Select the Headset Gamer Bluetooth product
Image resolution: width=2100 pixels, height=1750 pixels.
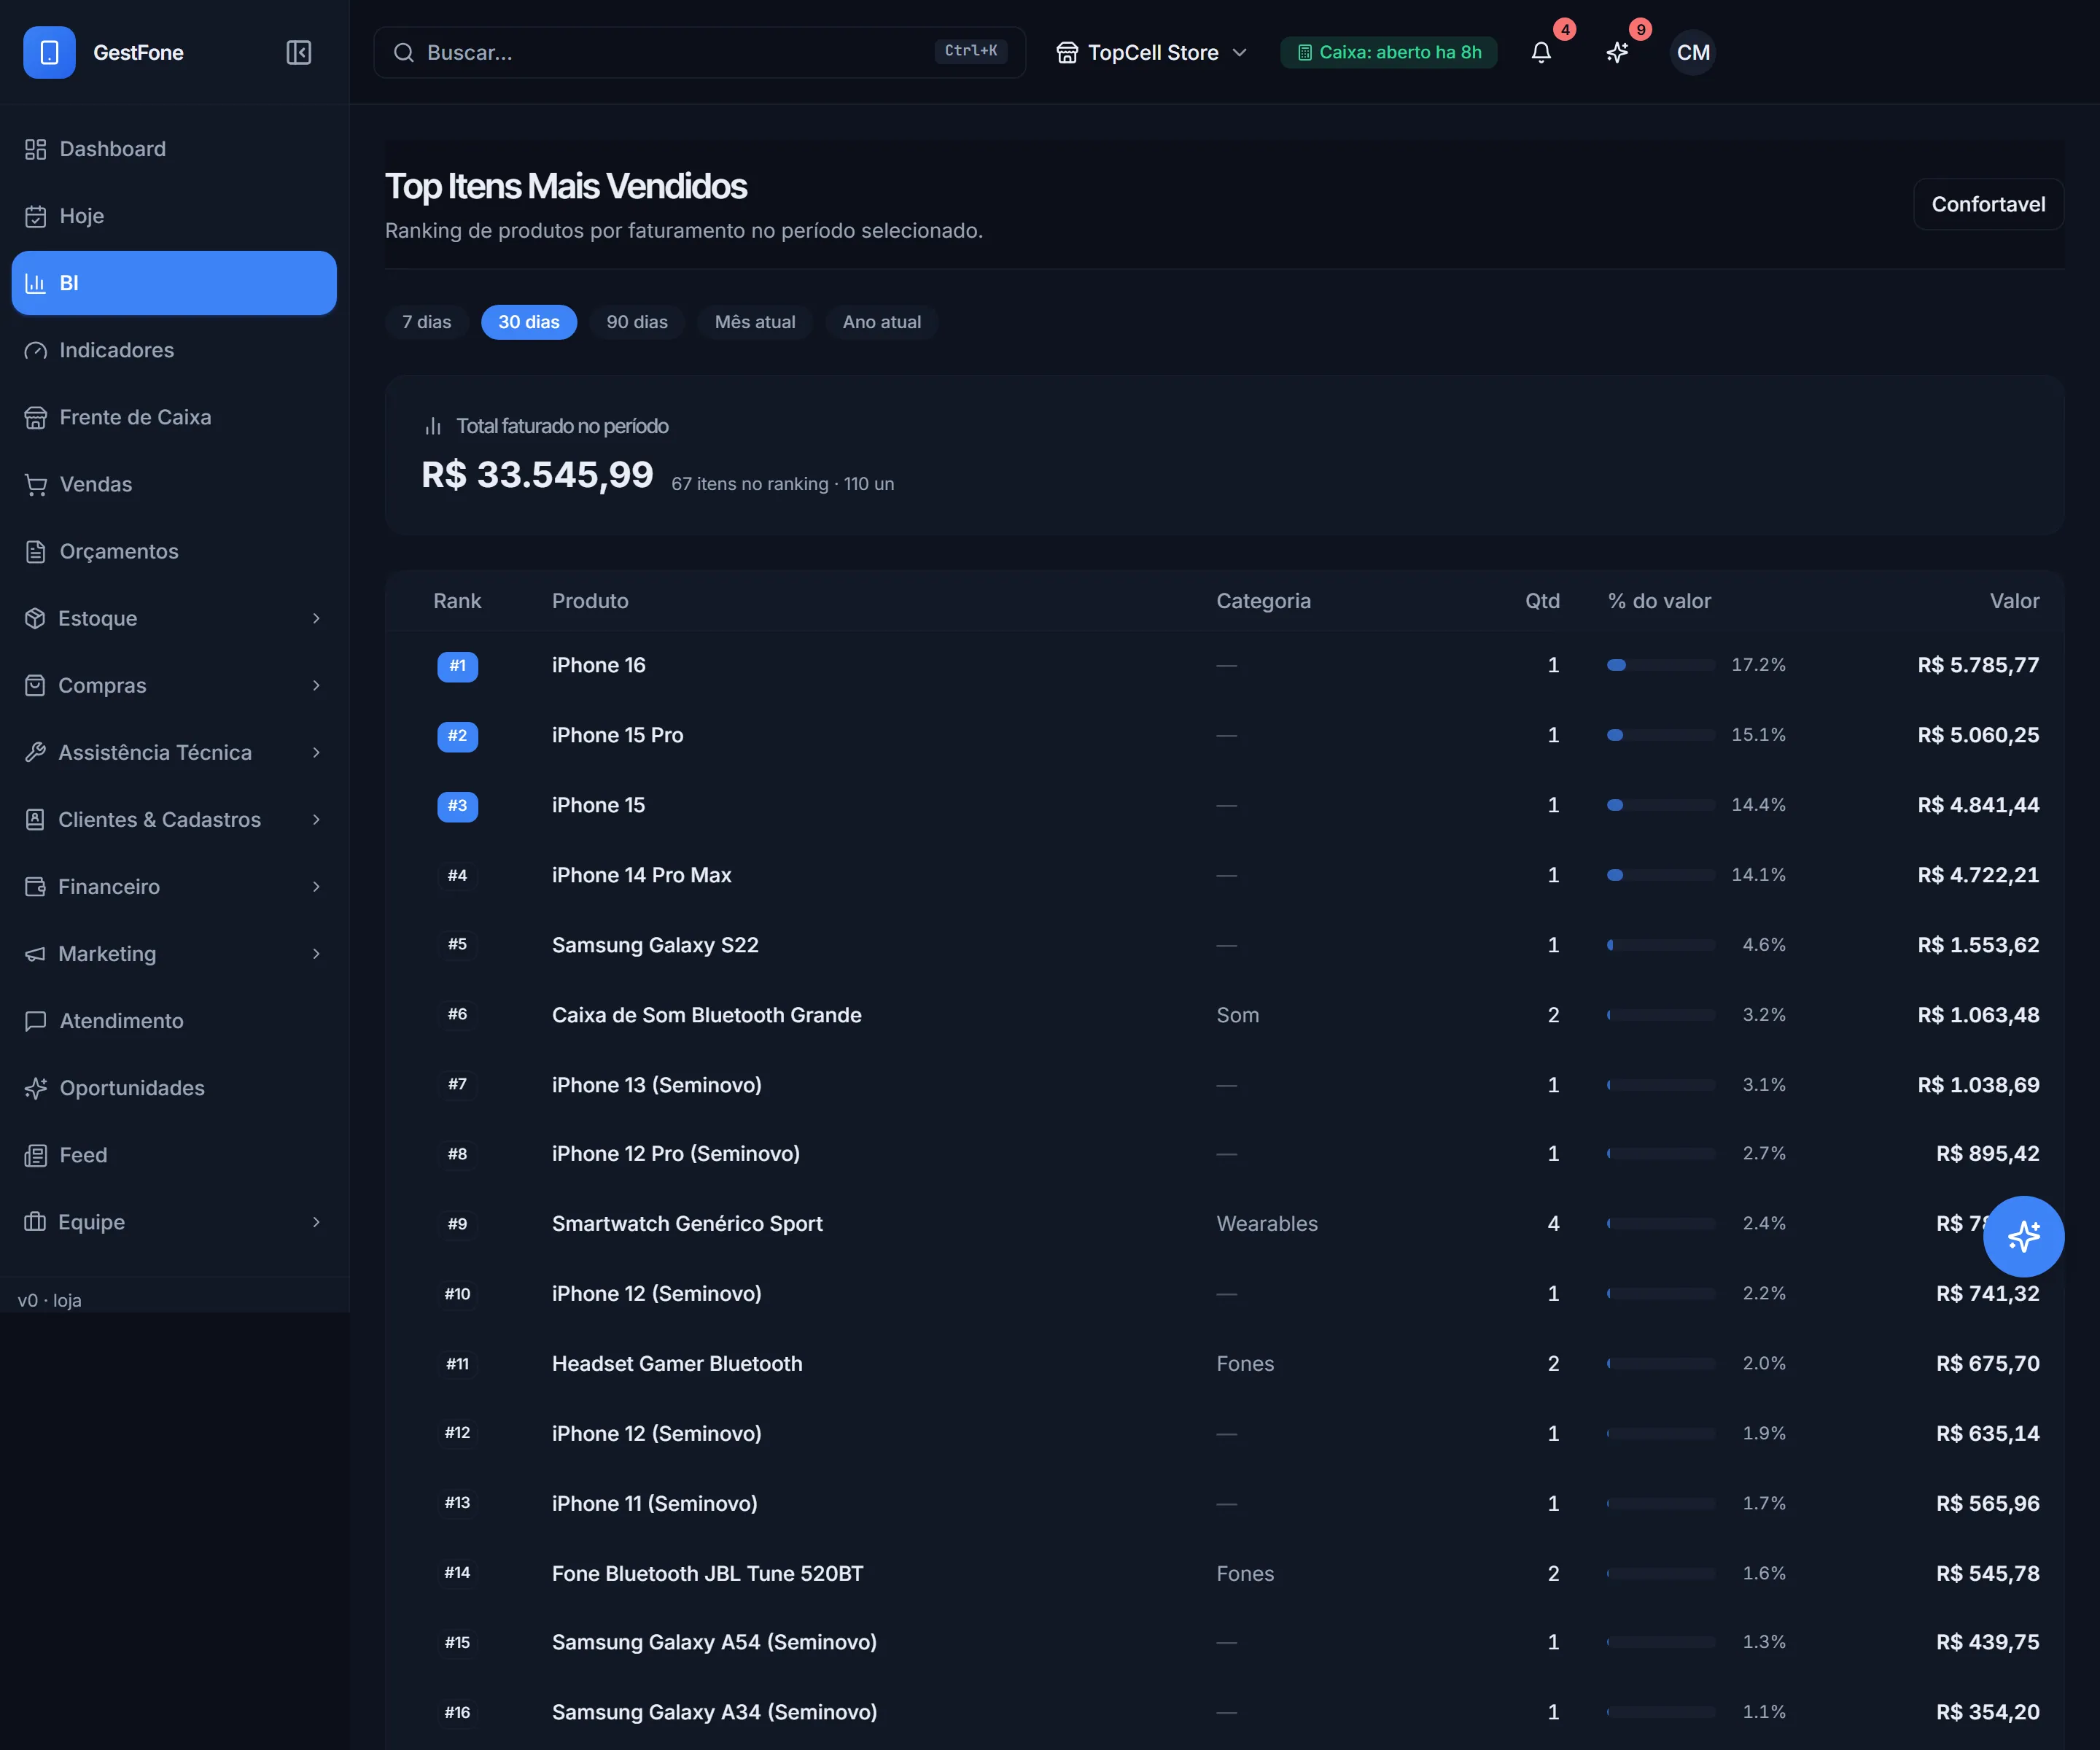coord(677,1363)
